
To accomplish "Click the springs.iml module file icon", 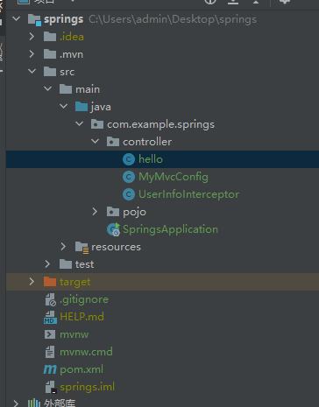I will coord(51,387).
